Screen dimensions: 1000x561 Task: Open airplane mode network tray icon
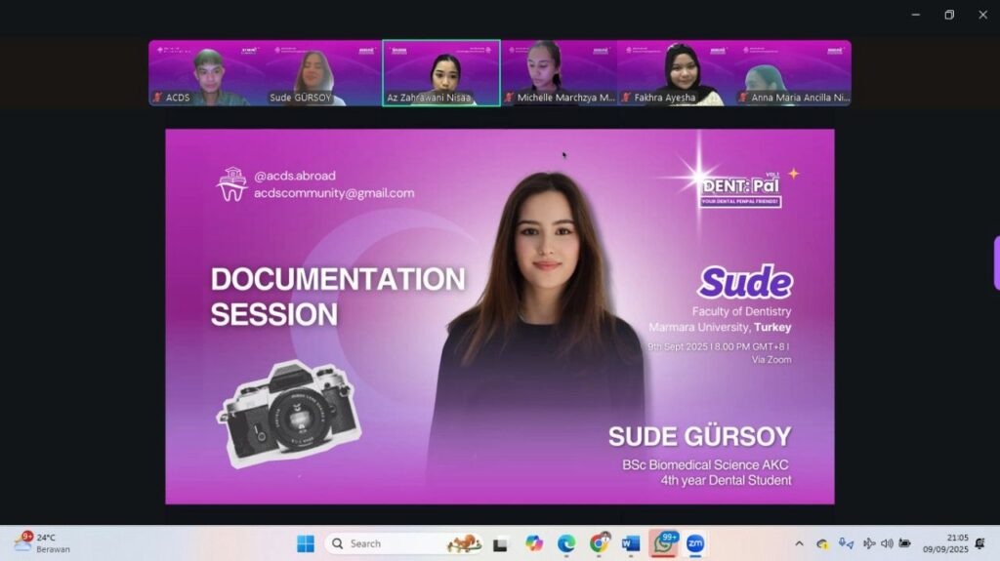868,543
